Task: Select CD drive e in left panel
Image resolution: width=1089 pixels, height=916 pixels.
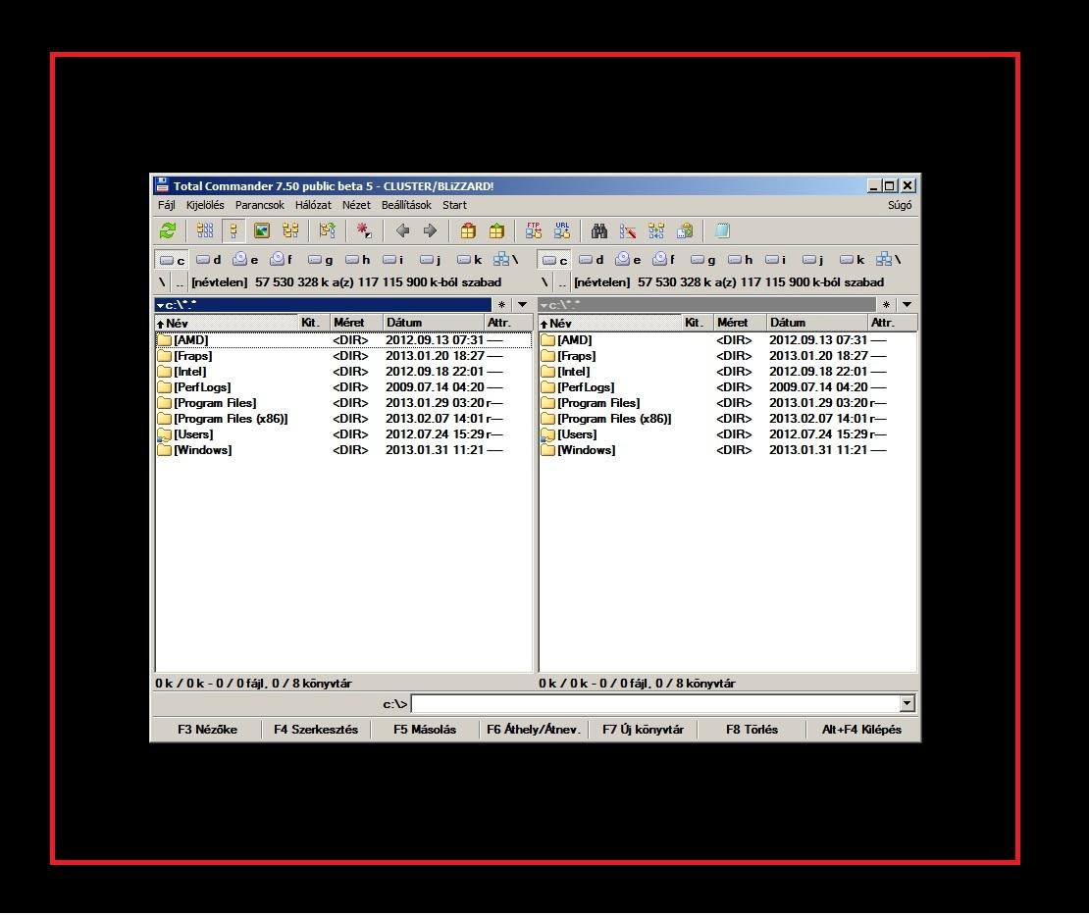Action: (x=246, y=260)
